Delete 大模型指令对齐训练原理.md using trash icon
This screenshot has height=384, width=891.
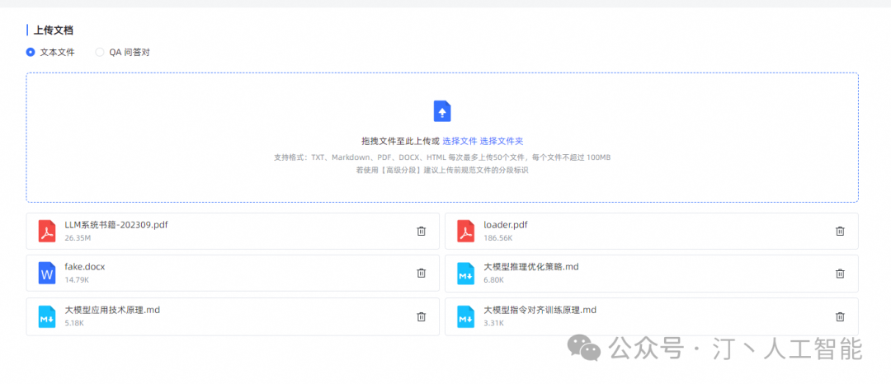[840, 316]
